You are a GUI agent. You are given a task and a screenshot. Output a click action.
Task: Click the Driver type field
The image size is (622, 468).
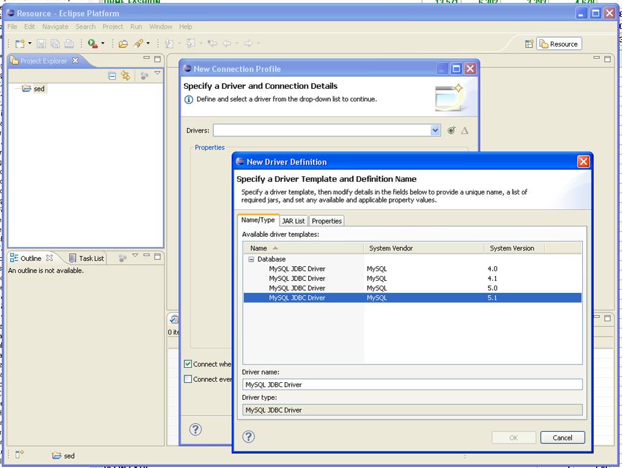click(x=412, y=409)
